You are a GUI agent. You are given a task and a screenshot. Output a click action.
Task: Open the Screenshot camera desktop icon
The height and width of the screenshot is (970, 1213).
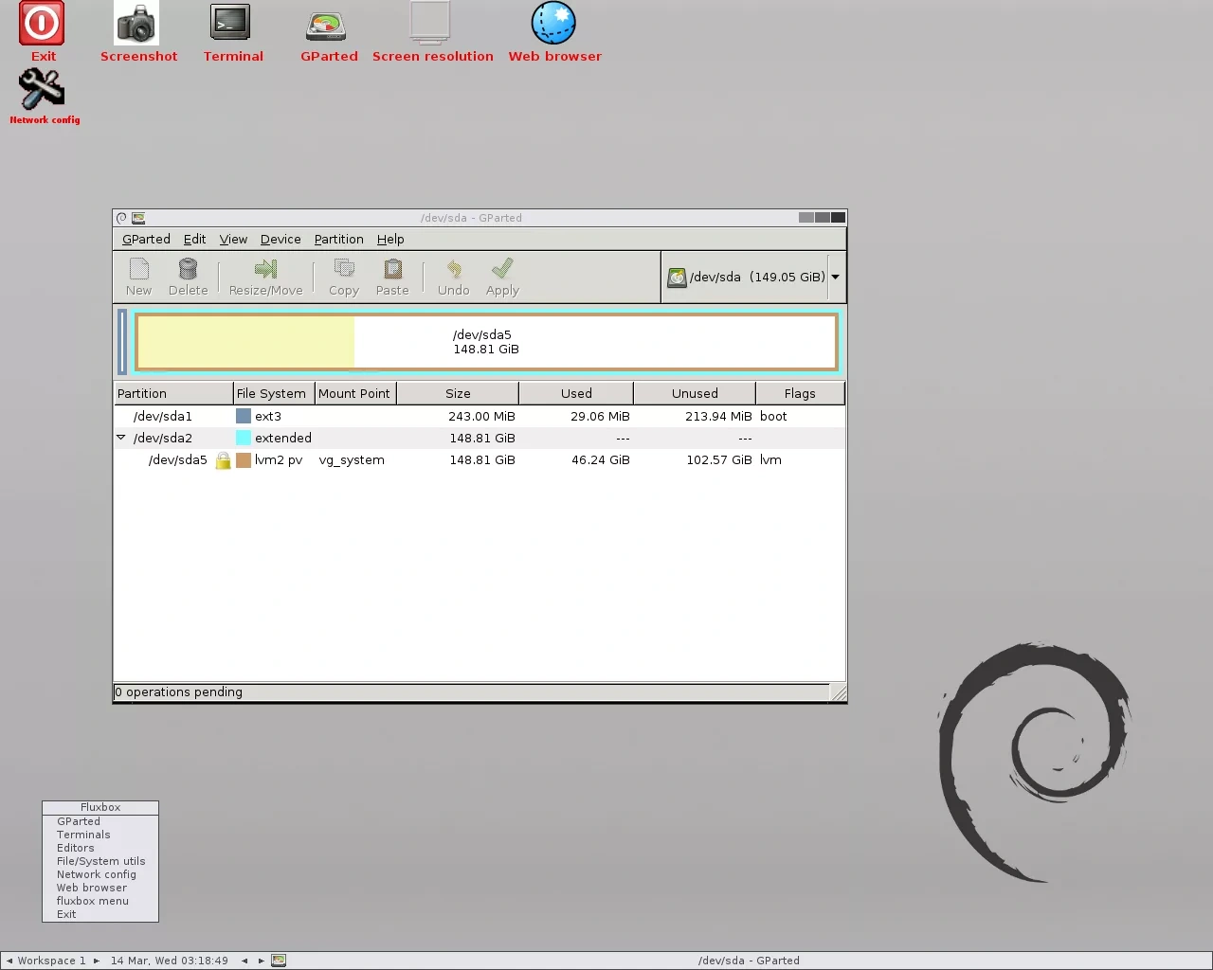136,23
